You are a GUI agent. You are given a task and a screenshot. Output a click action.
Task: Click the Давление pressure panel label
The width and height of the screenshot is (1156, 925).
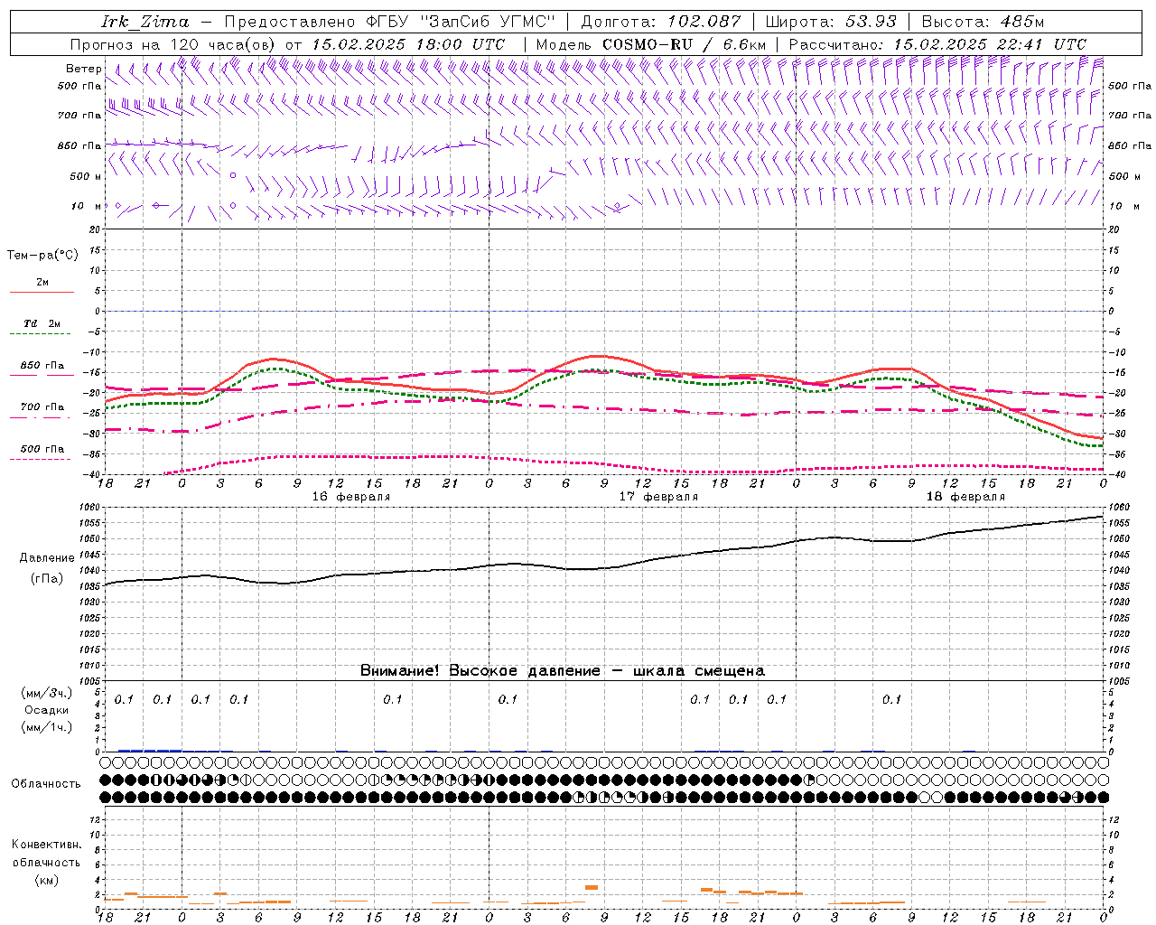click(46, 558)
